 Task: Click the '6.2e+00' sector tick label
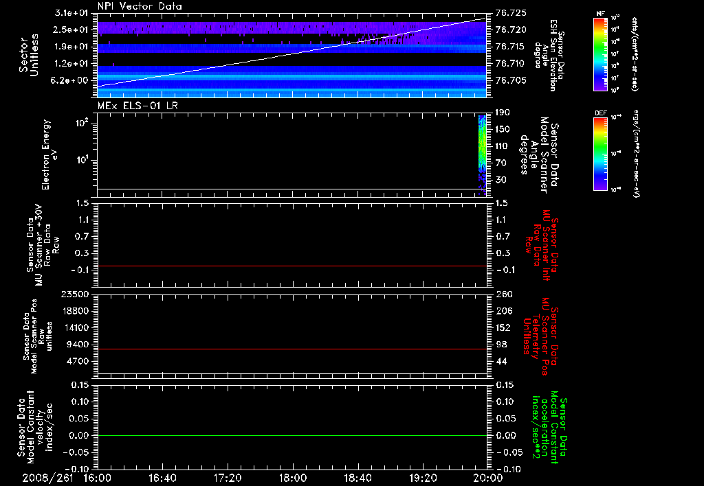(x=71, y=80)
